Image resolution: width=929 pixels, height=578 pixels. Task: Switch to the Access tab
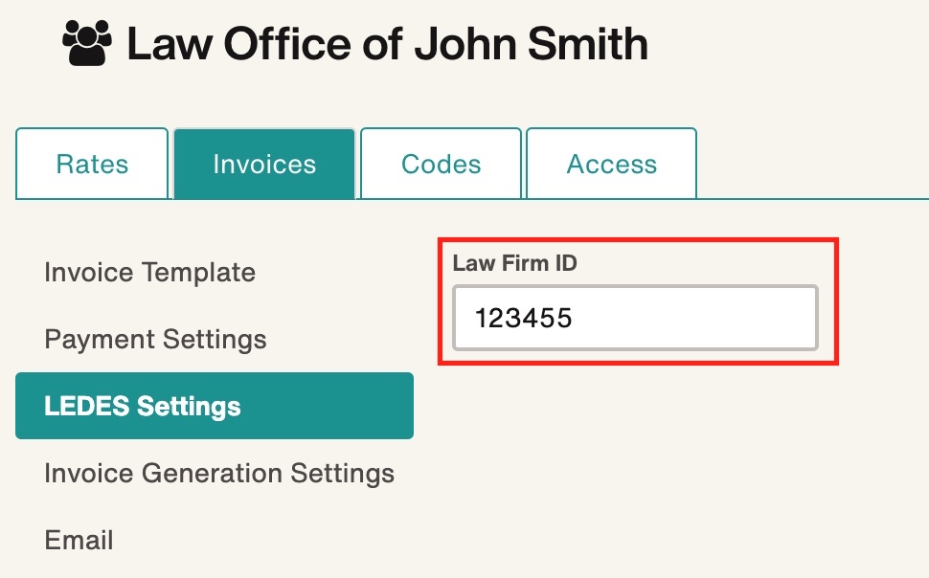pos(611,163)
